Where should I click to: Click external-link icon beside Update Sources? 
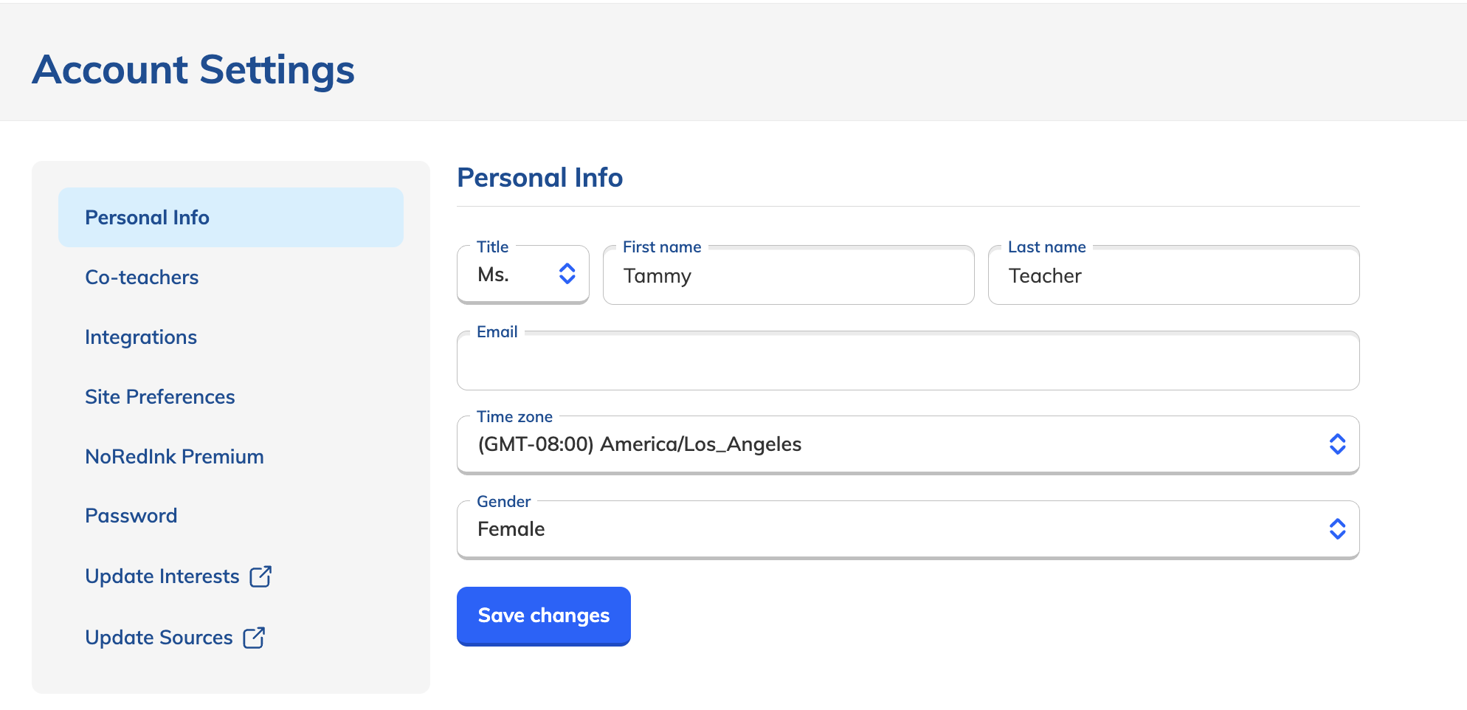click(254, 637)
